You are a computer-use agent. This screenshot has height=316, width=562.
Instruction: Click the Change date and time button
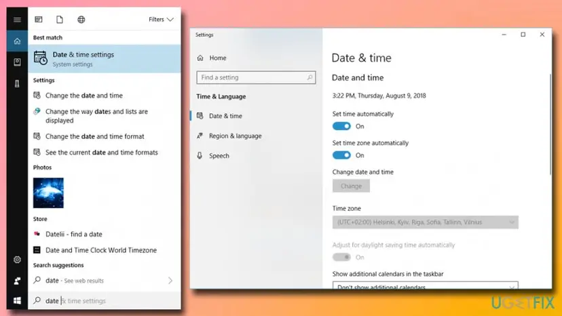click(x=351, y=186)
